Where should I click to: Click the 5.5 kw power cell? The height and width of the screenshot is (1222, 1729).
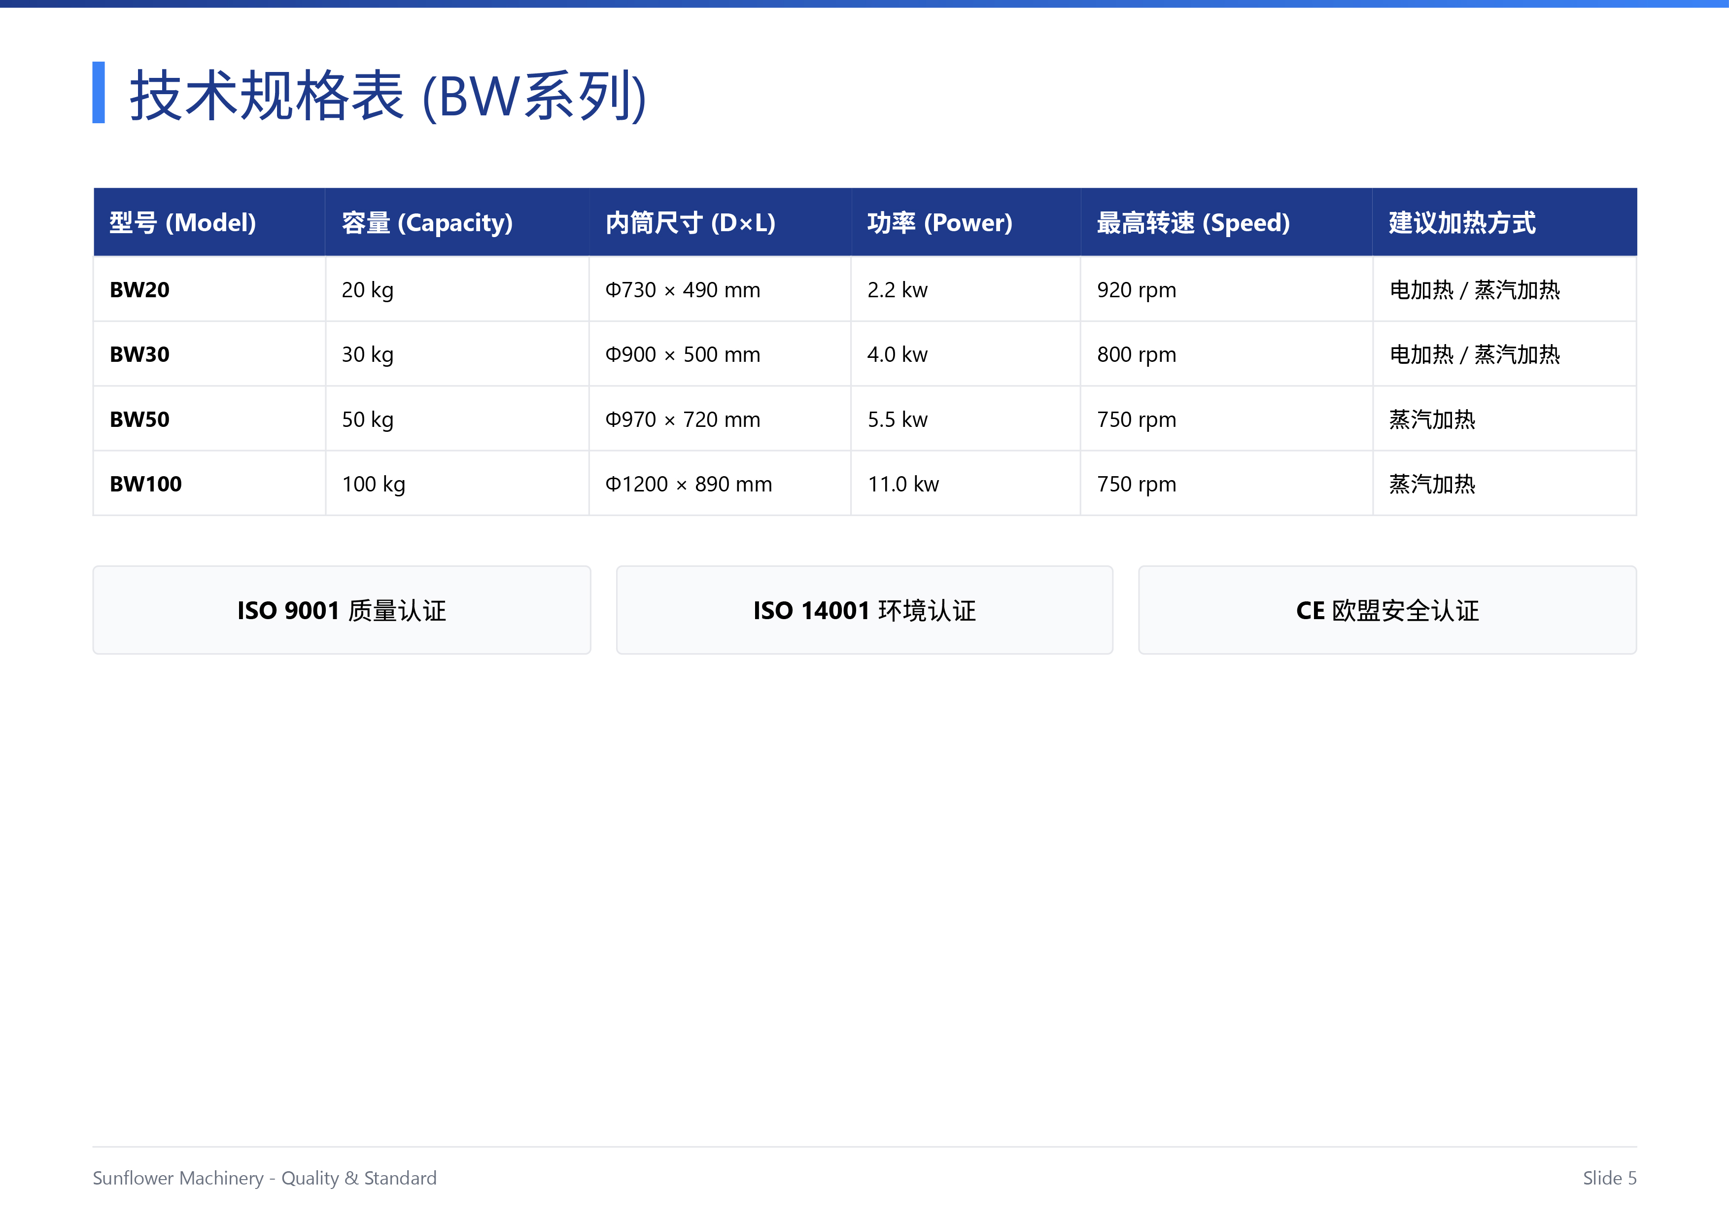pyautogui.click(x=966, y=419)
